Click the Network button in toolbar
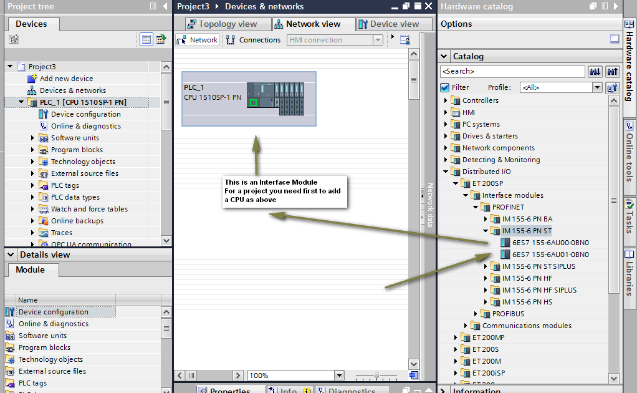Image resolution: width=637 pixels, height=393 pixels. (198, 40)
